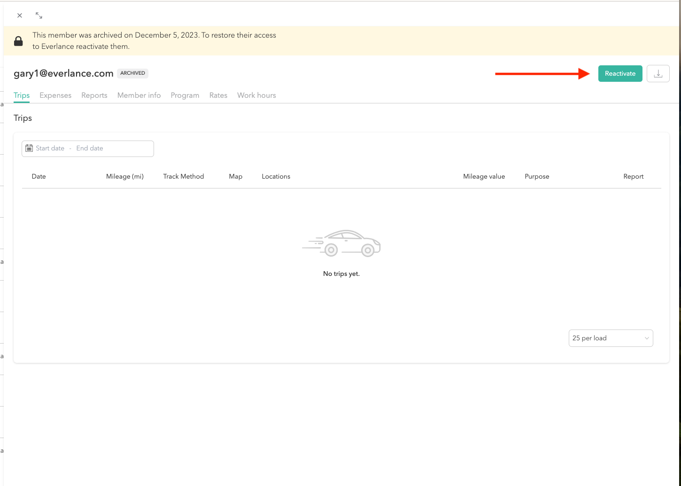The width and height of the screenshot is (681, 486).
Task: Open the Start date picker
Action: coord(50,148)
